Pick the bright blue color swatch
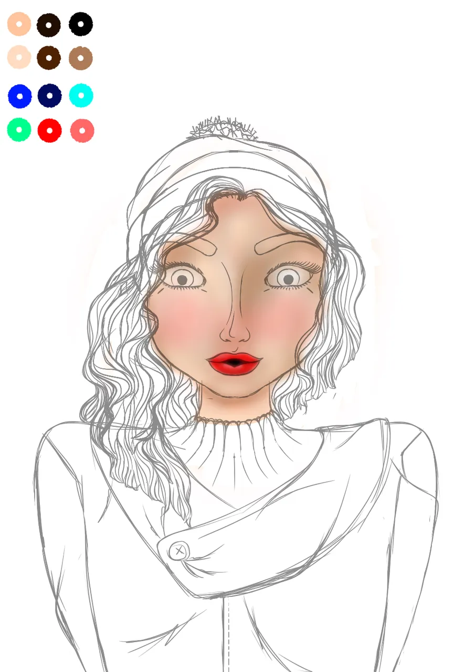The height and width of the screenshot is (672, 475). click(20, 96)
